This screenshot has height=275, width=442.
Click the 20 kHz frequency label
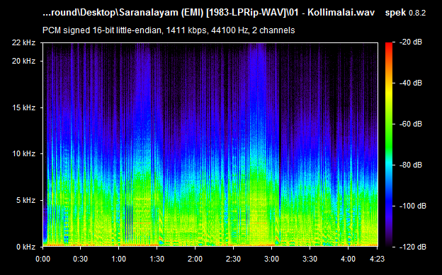point(23,61)
